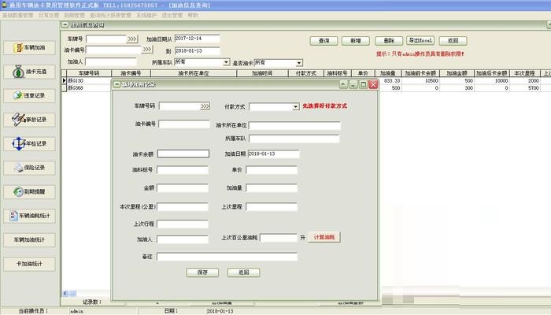This screenshot has width=551, height=315.
Task: Click the dialog 油卡余额 input field
Action: pos(183,154)
